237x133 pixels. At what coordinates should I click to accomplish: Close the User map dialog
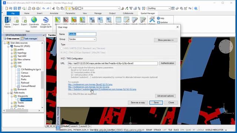(177, 27)
